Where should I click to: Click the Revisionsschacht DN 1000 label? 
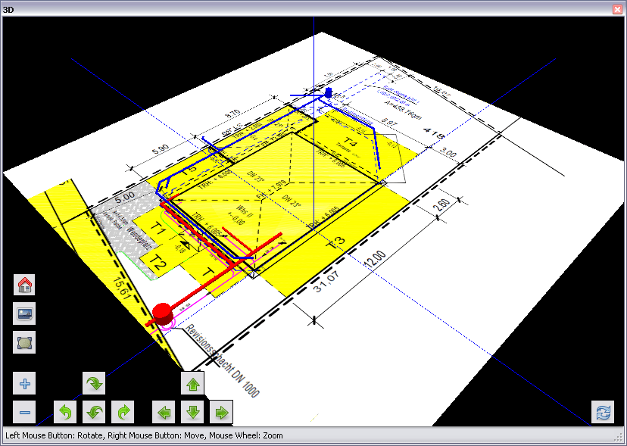pyautogui.click(x=223, y=360)
